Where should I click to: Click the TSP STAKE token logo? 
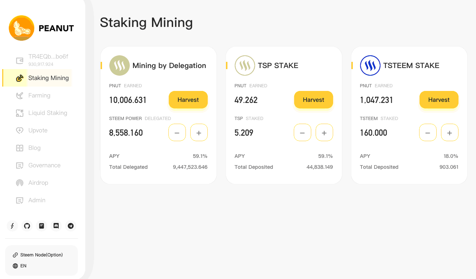tap(245, 65)
